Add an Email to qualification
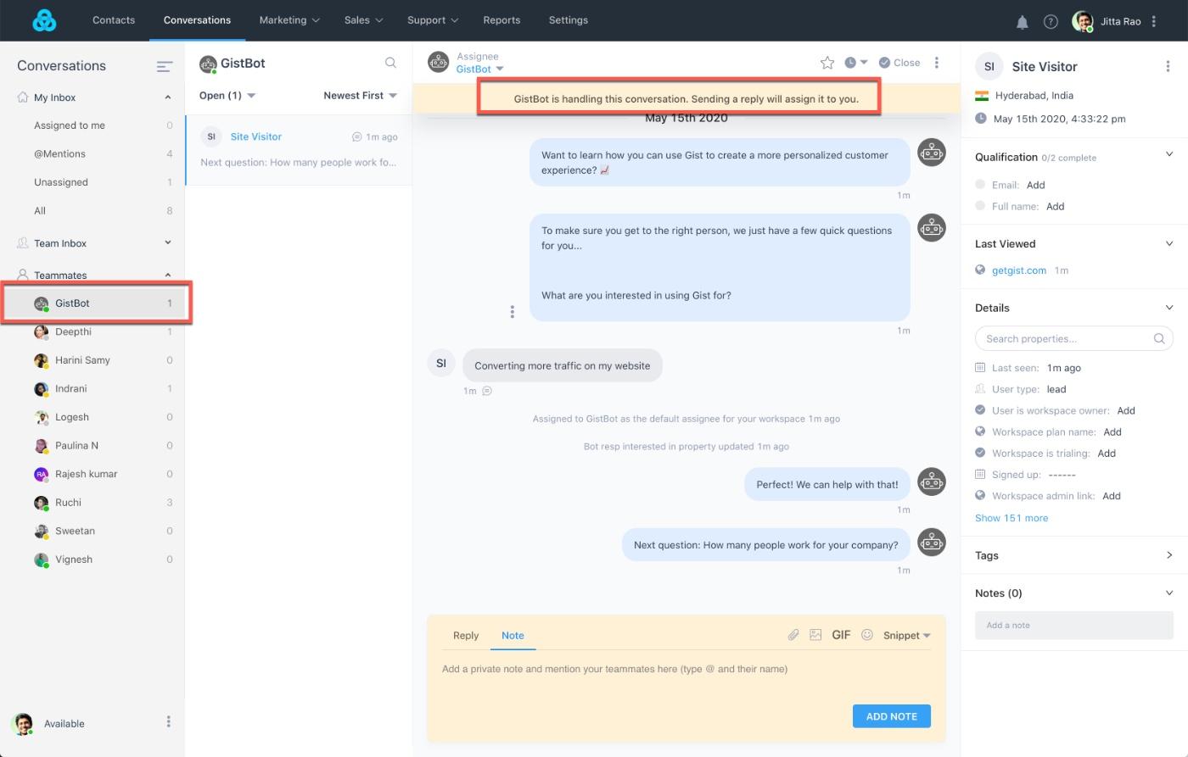This screenshot has width=1188, height=757. [x=1035, y=185]
